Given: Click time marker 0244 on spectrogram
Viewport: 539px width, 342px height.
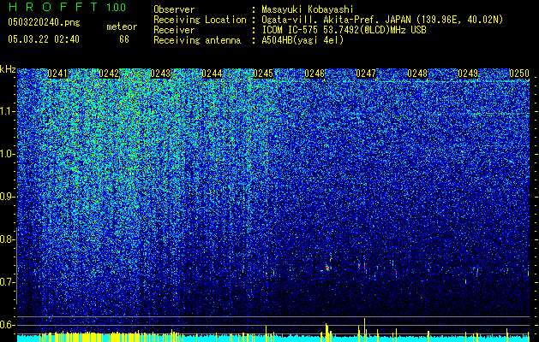Looking at the screenshot, I should pos(212,74).
